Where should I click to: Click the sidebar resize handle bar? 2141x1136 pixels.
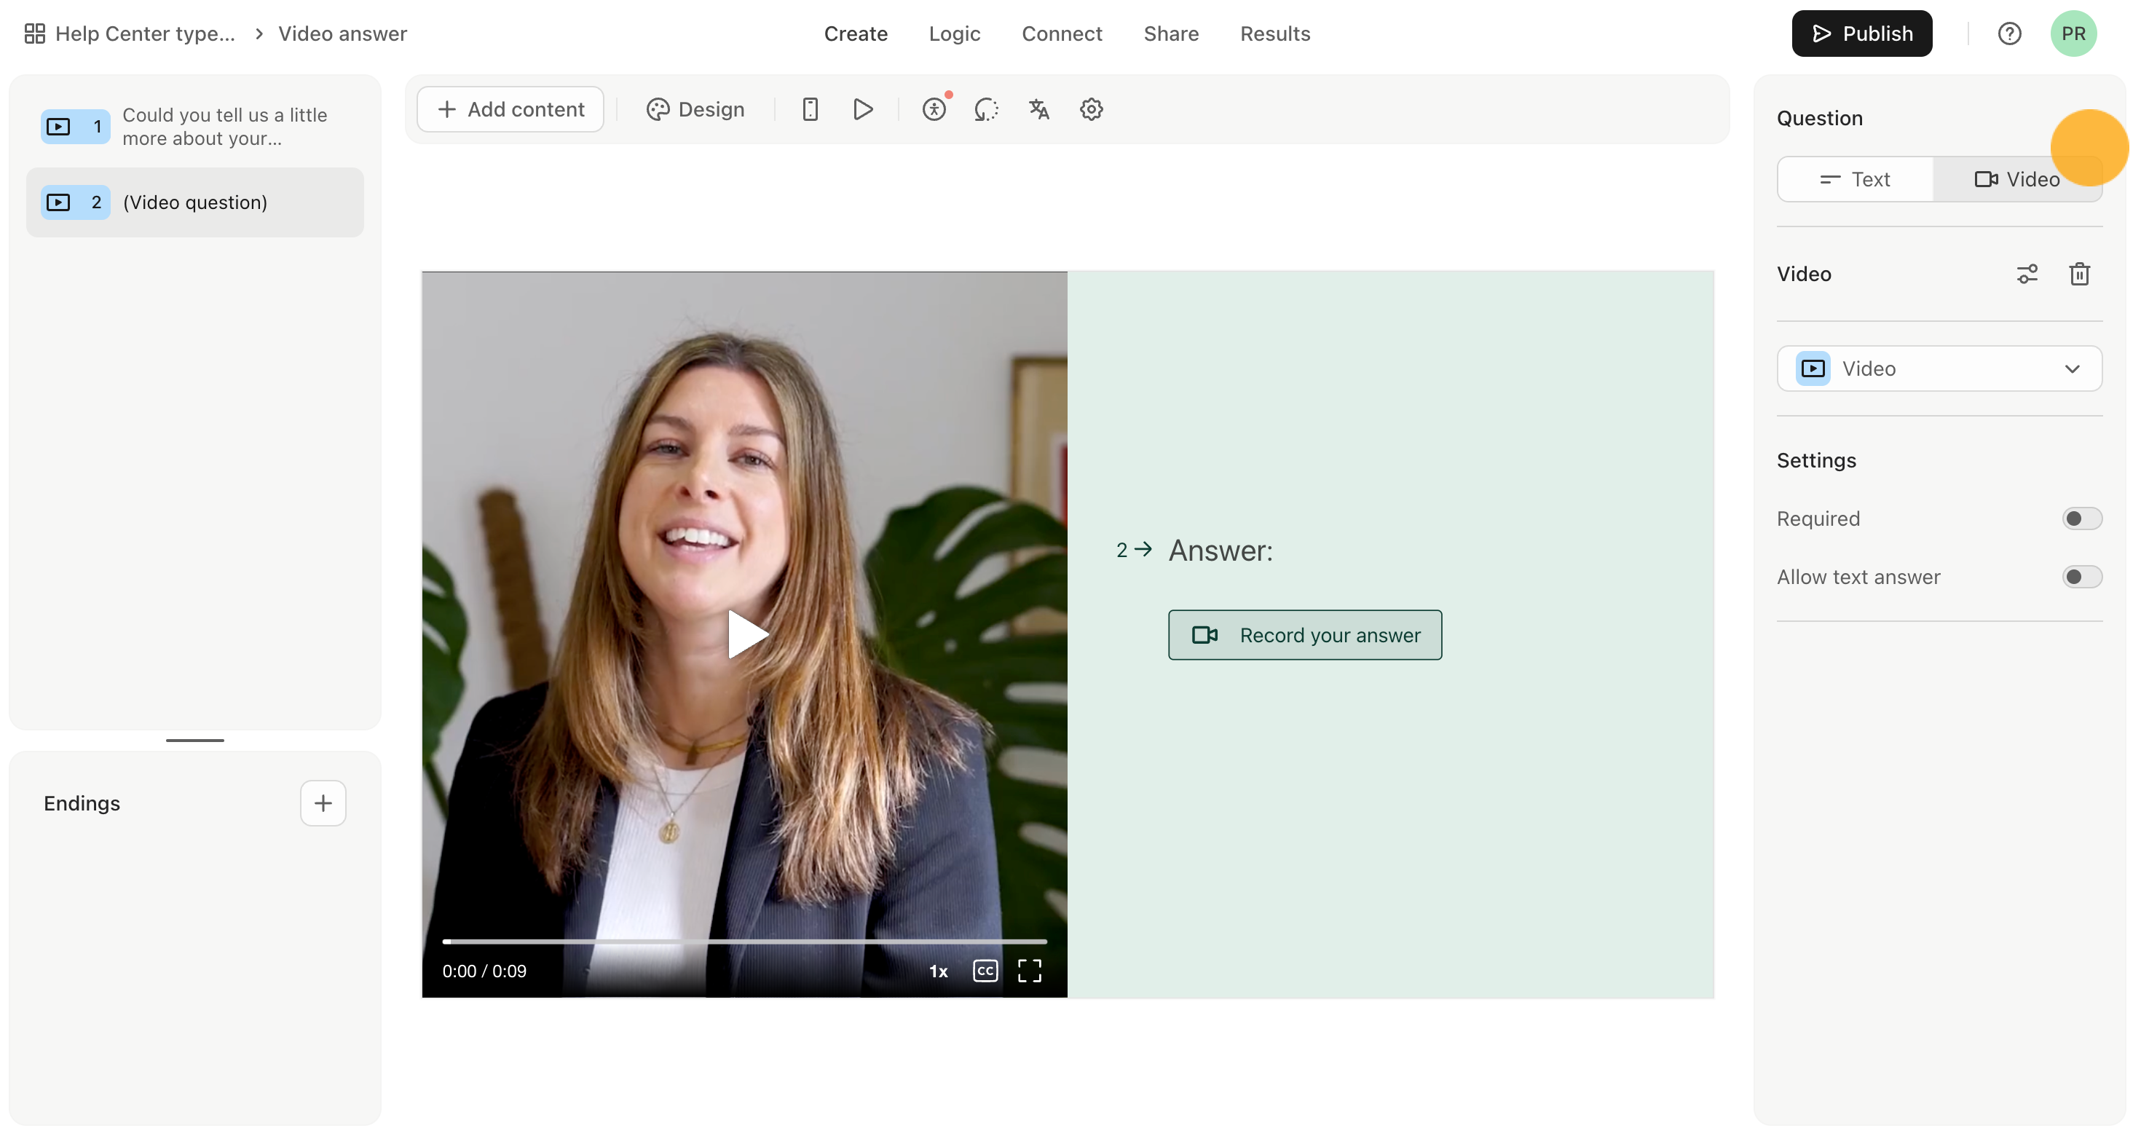194,740
